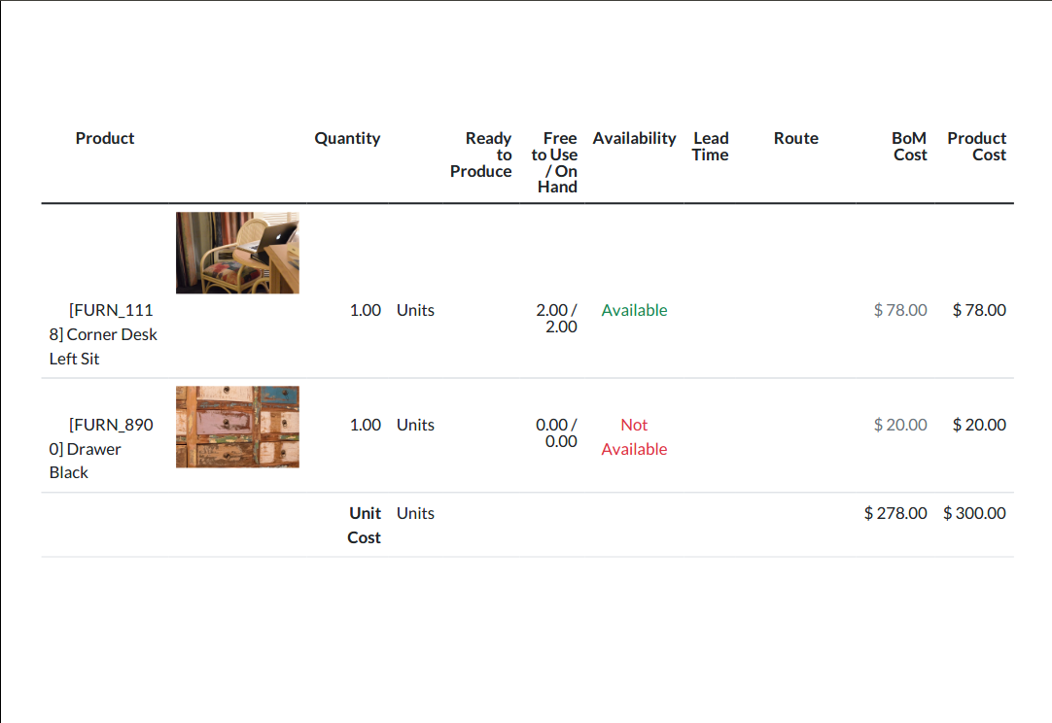Click the Free to Use / On Hand header
This screenshot has width=1052, height=723.
coord(555,162)
